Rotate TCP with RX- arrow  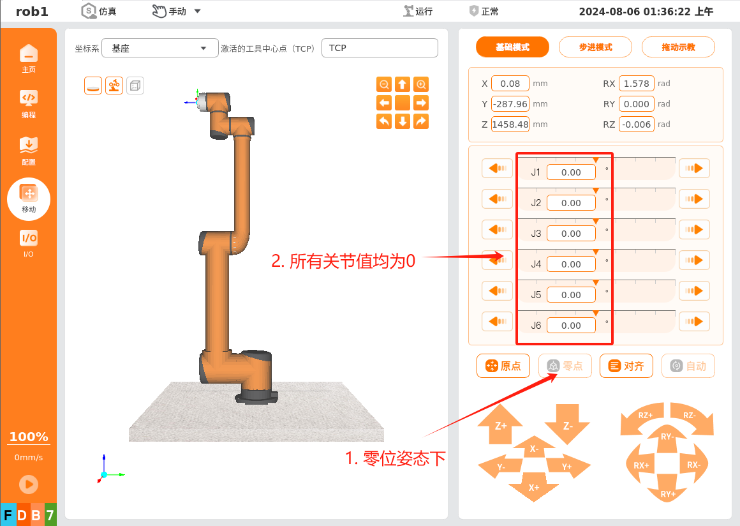pyautogui.click(x=693, y=465)
